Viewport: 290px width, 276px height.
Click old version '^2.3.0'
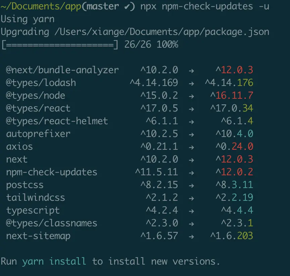162,224
